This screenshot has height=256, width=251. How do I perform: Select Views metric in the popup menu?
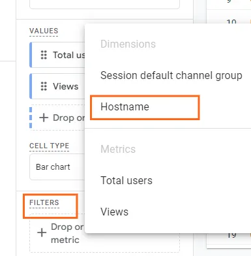point(114,212)
